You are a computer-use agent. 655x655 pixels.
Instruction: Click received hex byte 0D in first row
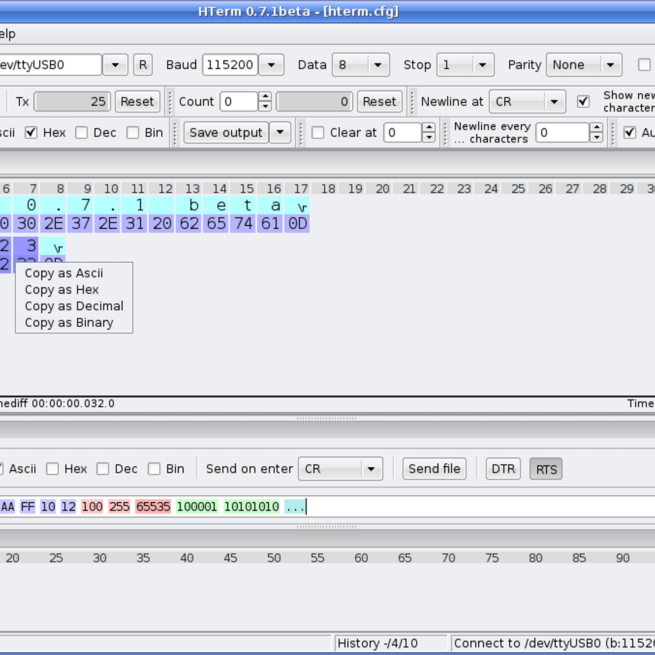pyautogui.click(x=298, y=224)
